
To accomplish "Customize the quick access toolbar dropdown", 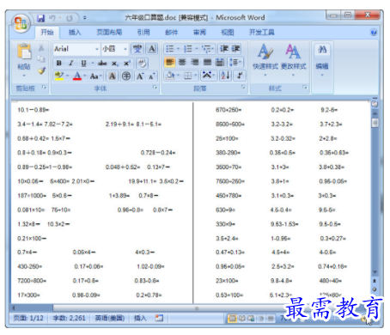I will (x=85, y=18).
